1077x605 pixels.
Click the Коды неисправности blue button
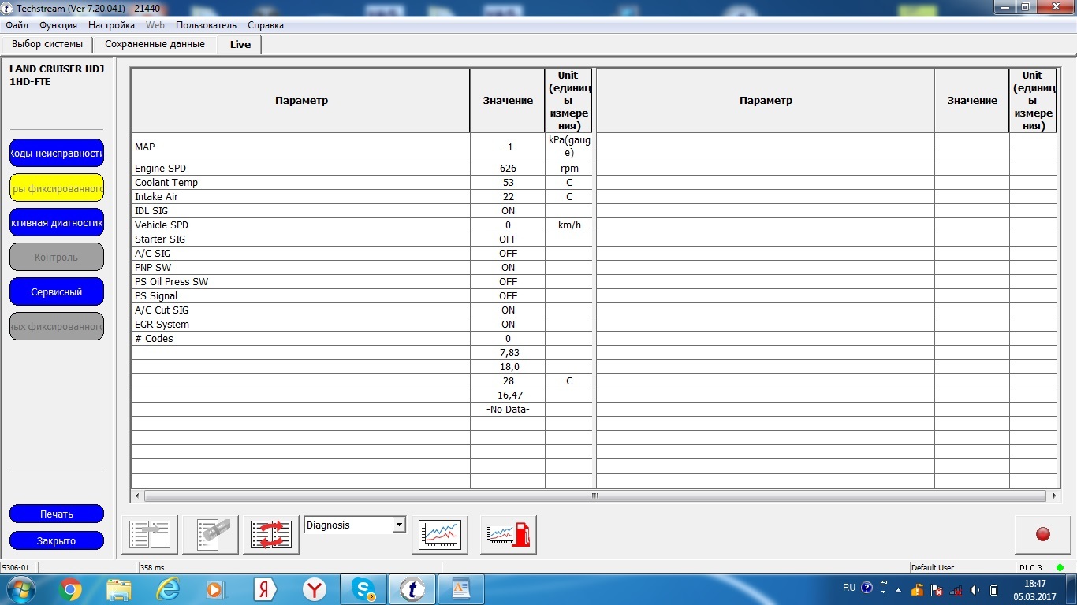[x=57, y=153]
